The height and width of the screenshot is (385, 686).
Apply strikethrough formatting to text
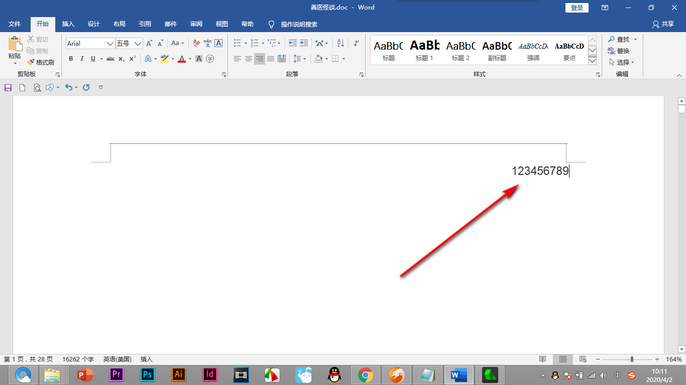110,59
